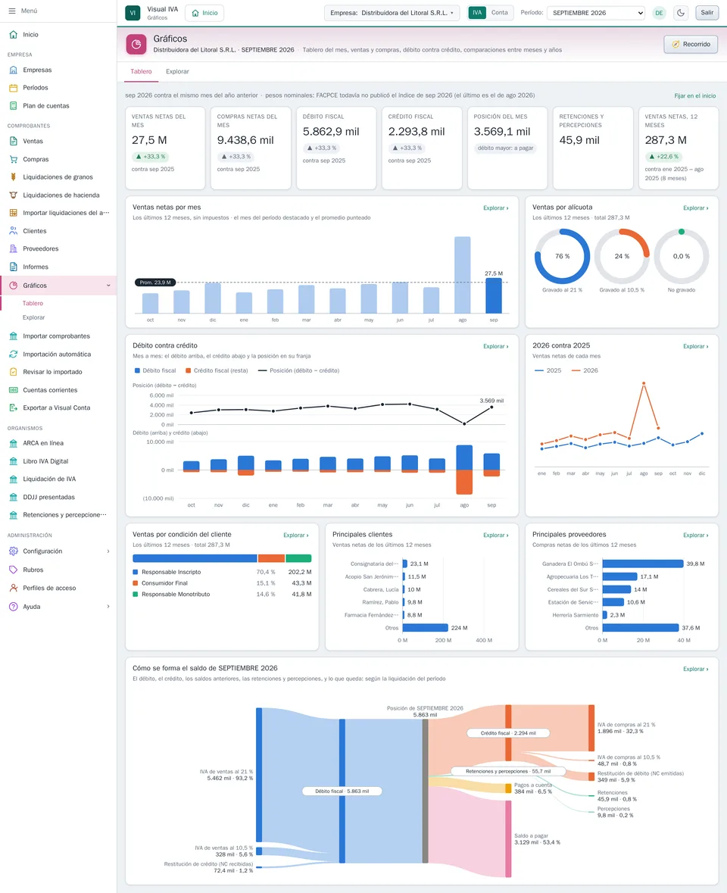
Task: Toggle the Crédito fiscal (resta) legend series
Action: pos(217,370)
